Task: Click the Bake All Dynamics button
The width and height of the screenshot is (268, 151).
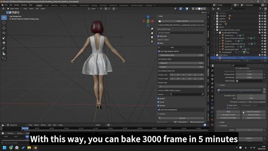Action: [x=253, y=112]
